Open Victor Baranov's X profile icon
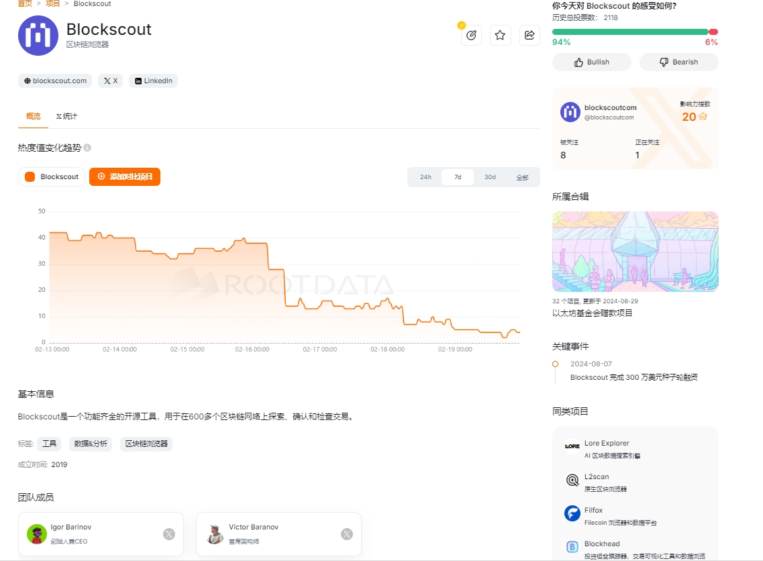Image resolution: width=763 pixels, height=561 pixels. tap(347, 534)
